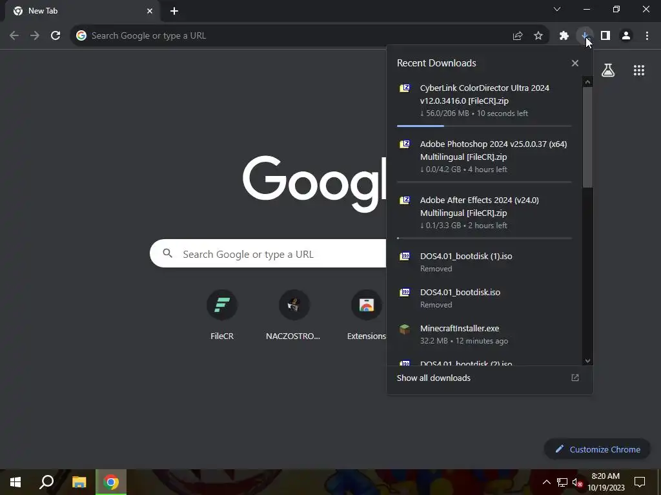Viewport: 661px width, 495px height.
Task: Open Windows taskbar search
Action: pyautogui.click(x=46, y=482)
